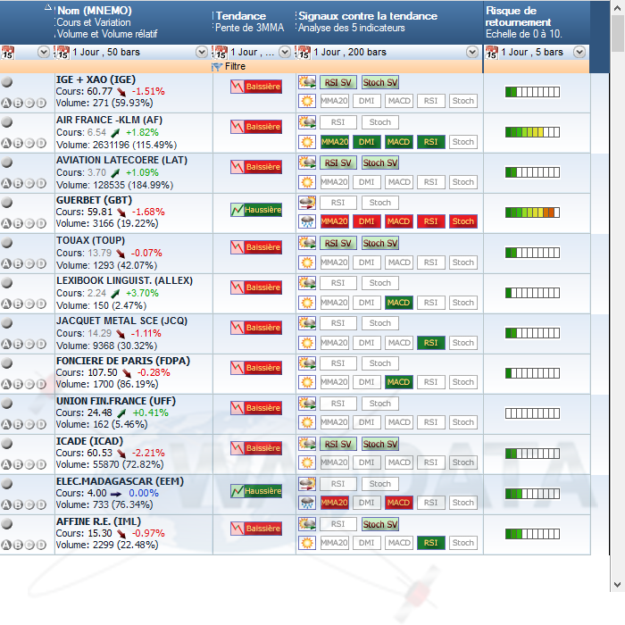Toggle the grey status circle for GUERBET
Viewport: 625px width, 625px height.
pos(7,202)
